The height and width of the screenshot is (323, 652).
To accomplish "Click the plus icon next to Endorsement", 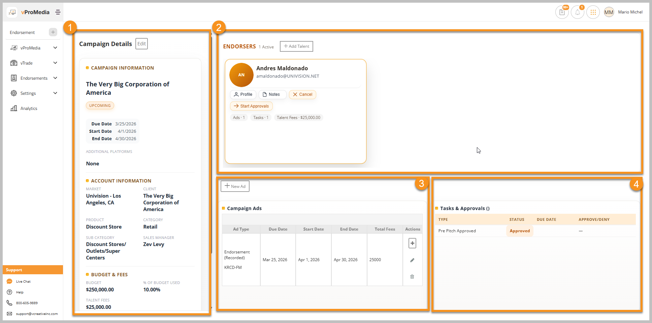I will (53, 32).
